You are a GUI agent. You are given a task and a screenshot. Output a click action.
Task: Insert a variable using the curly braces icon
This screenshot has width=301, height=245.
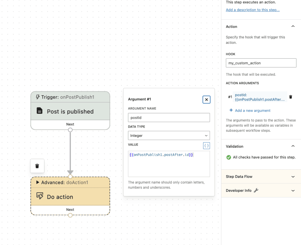(x=206, y=145)
